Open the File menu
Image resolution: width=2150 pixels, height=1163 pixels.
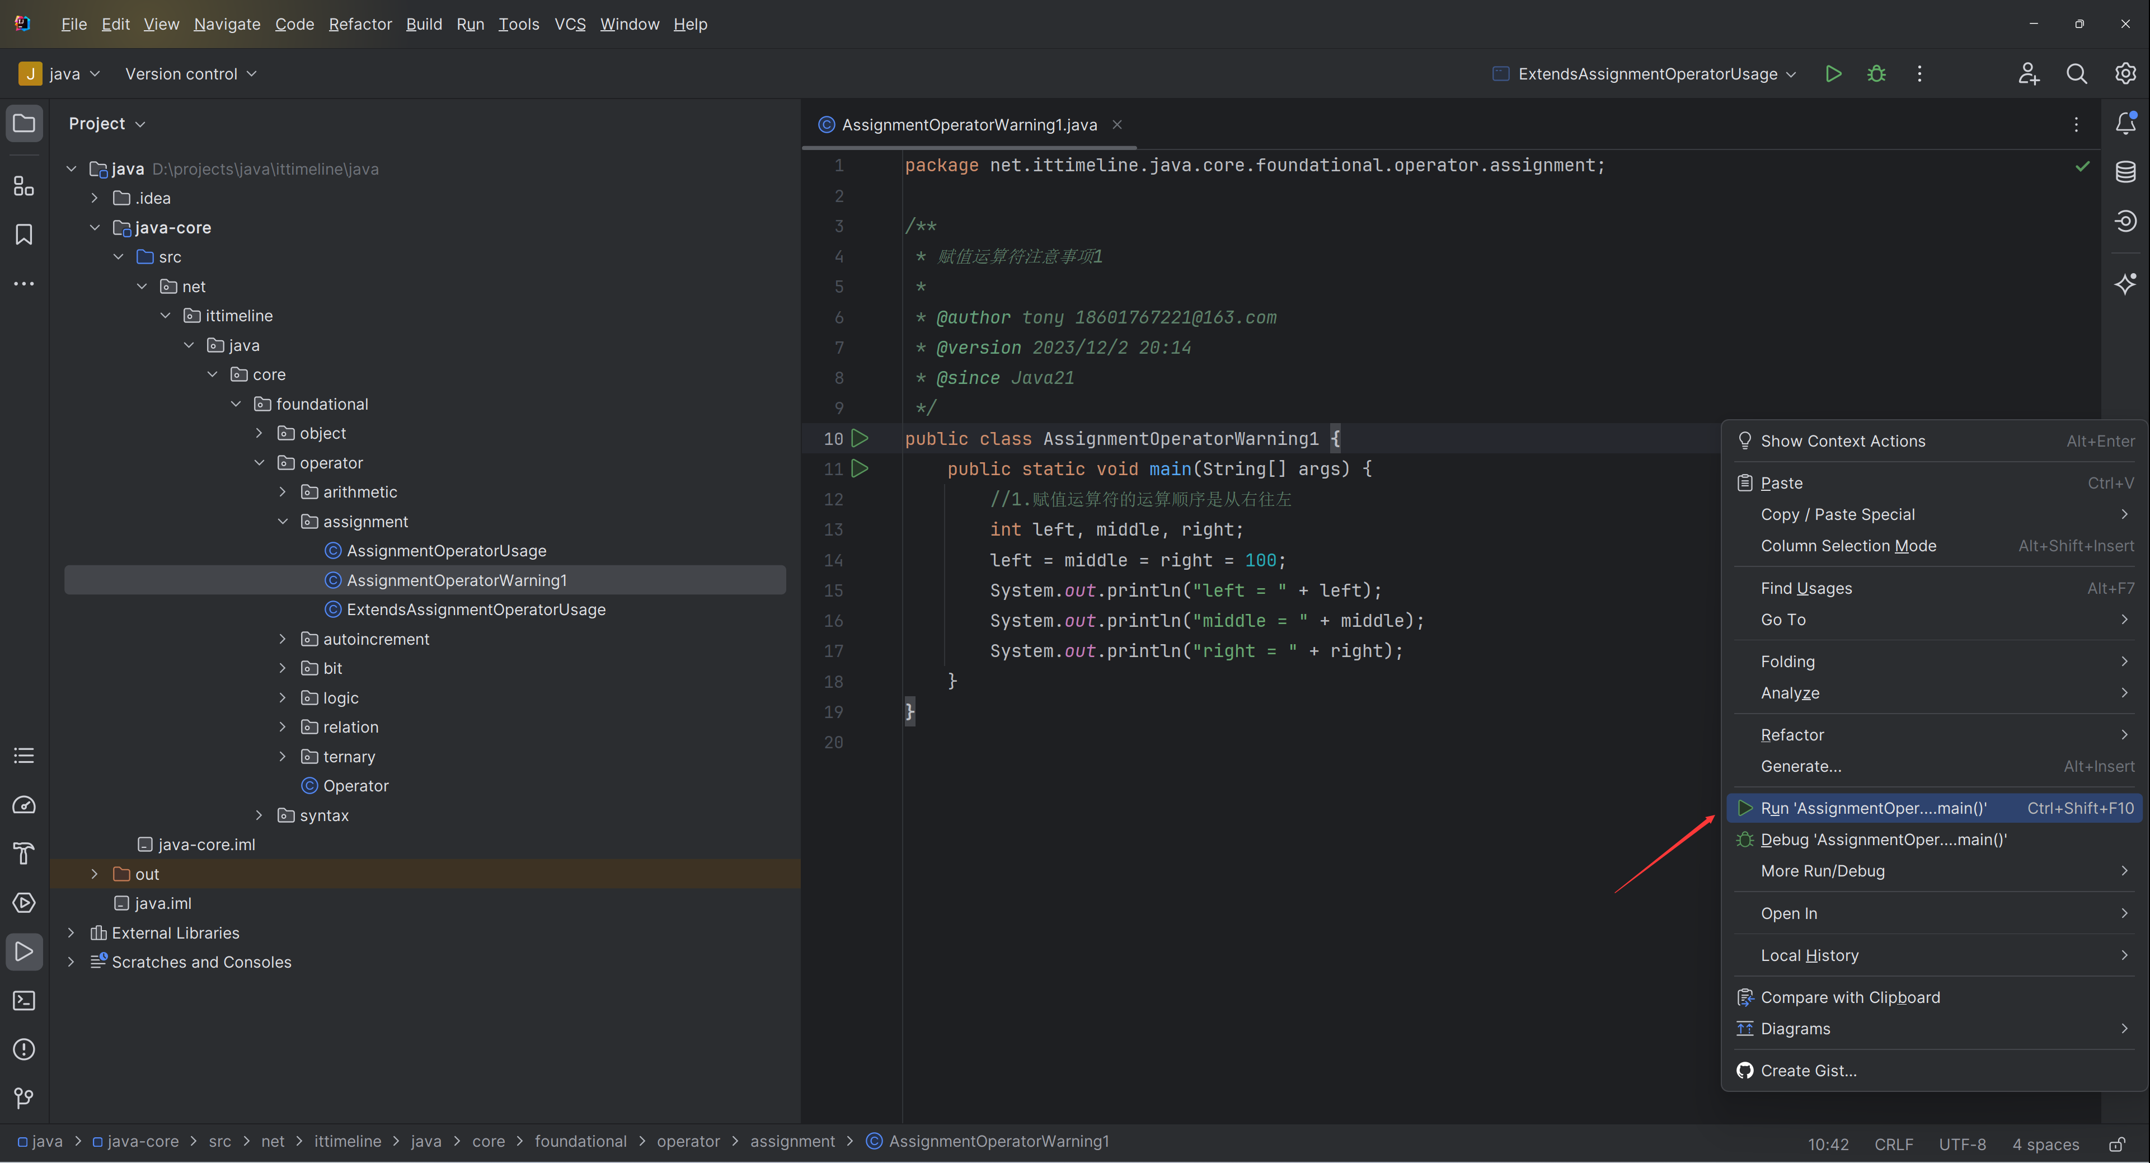point(73,24)
